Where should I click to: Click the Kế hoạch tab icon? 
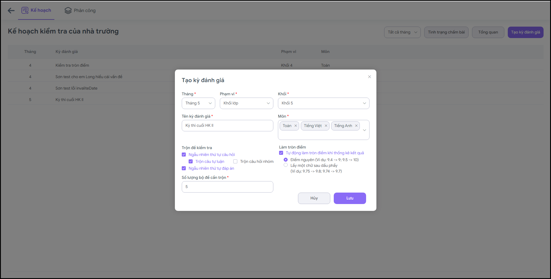click(x=25, y=10)
